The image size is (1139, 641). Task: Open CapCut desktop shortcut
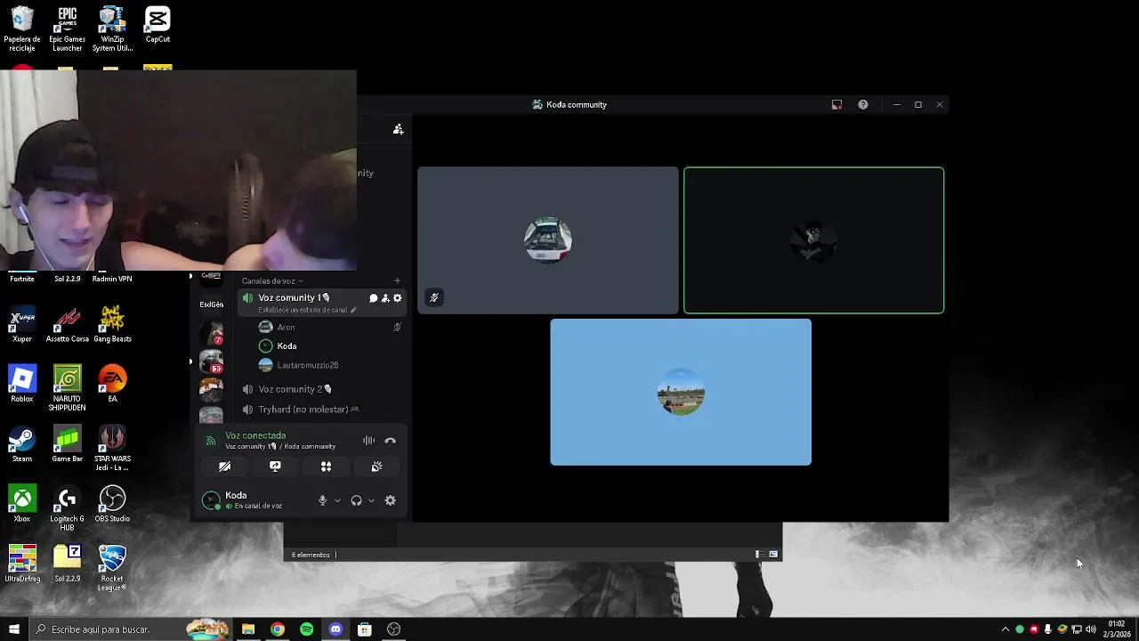coord(158,25)
